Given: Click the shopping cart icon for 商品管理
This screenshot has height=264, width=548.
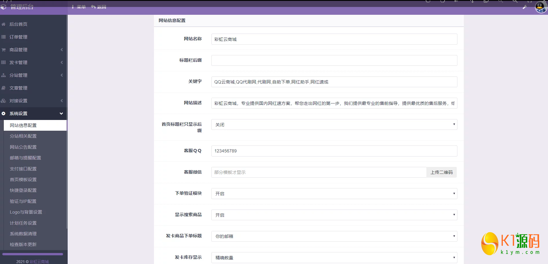Looking at the screenshot, I should [x=3, y=50].
